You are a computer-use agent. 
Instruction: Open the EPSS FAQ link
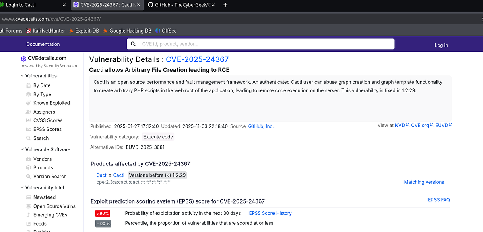tap(439, 200)
